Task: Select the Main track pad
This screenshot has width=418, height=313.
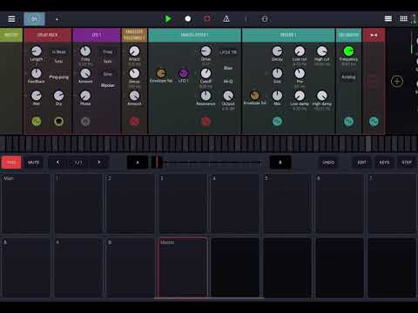Action: (26, 203)
